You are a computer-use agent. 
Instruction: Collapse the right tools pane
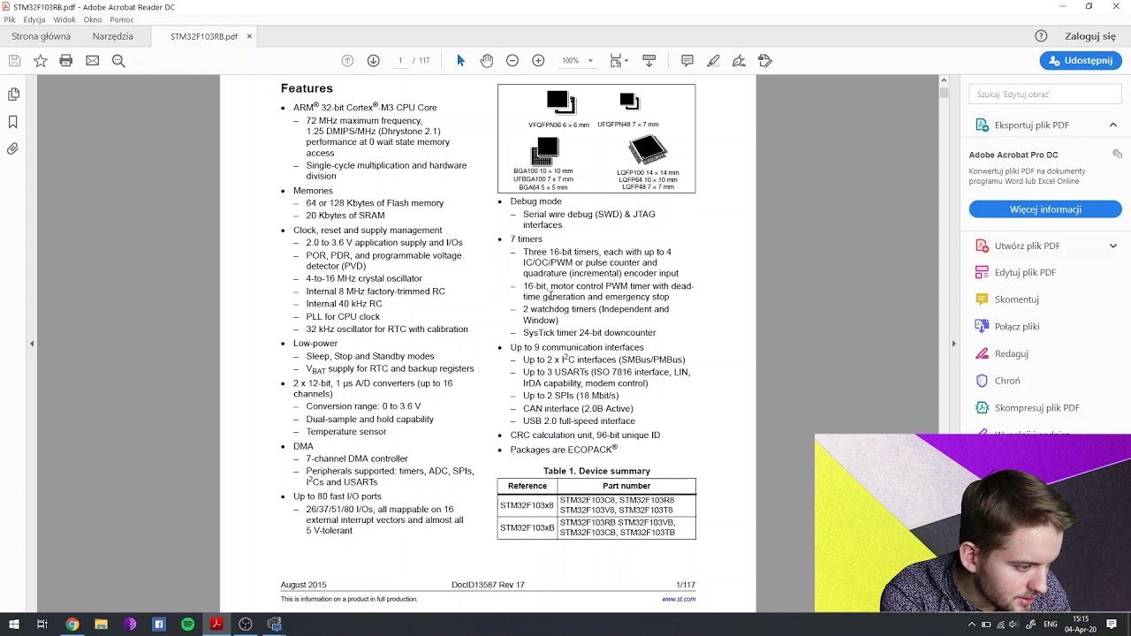953,344
